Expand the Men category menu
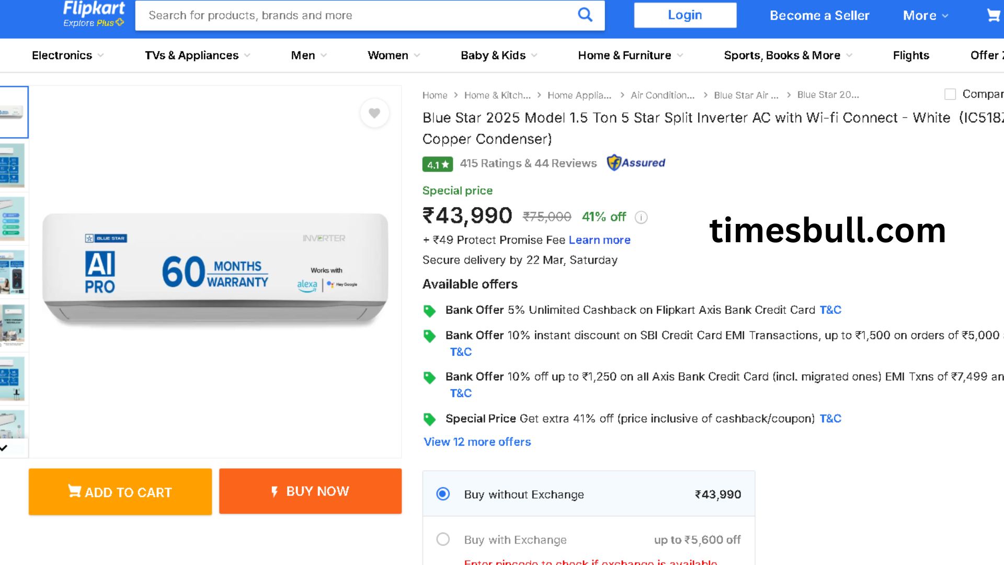The width and height of the screenshot is (1004, 565). click(309, 55)
